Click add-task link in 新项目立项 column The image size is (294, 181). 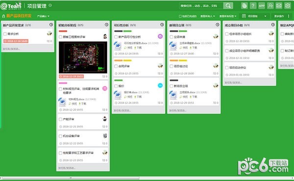click(178, 110)
